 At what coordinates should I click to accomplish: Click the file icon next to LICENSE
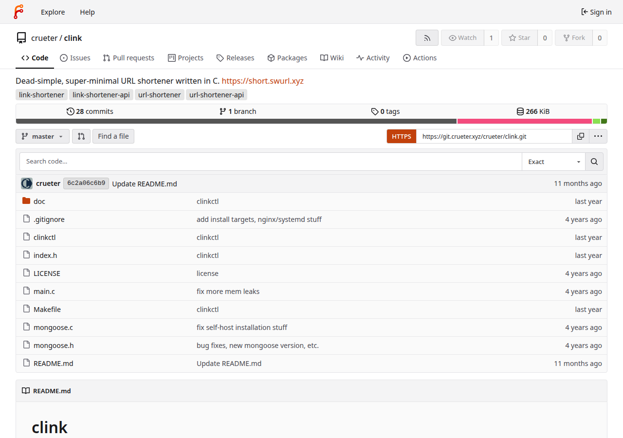tap(26, 273)
